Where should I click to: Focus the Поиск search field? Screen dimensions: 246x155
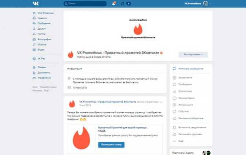tap(85, 3)
